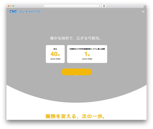Screen dimensions: 153x129
Task: Reload the page with the refresh icon
Action: coord(99,6)
